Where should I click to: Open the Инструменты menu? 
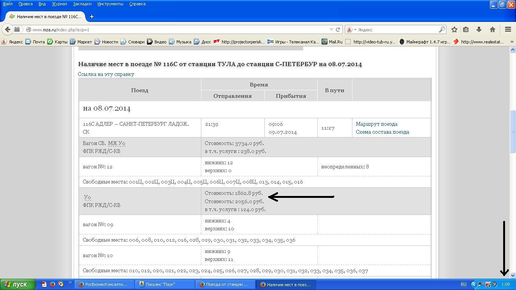(110, 4)
